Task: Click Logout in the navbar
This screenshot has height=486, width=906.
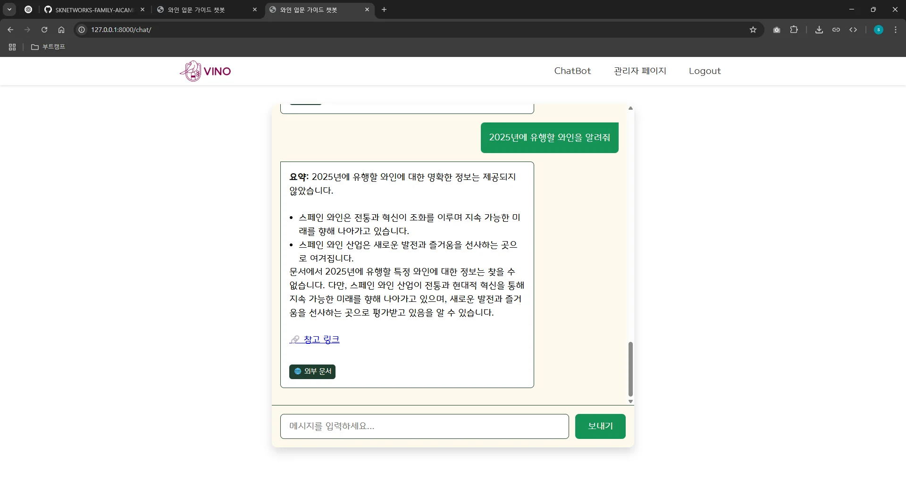Action: pos(705,71)
